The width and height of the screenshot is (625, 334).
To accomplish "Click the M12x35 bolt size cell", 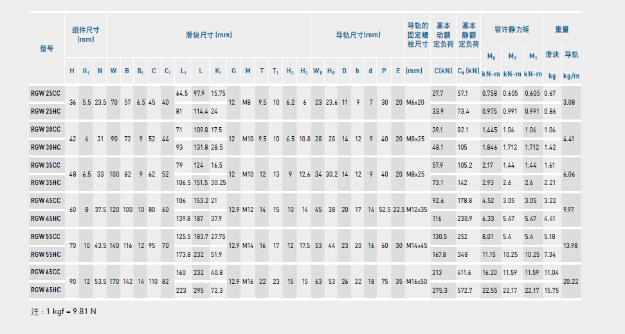I will (x=416, y=209).
